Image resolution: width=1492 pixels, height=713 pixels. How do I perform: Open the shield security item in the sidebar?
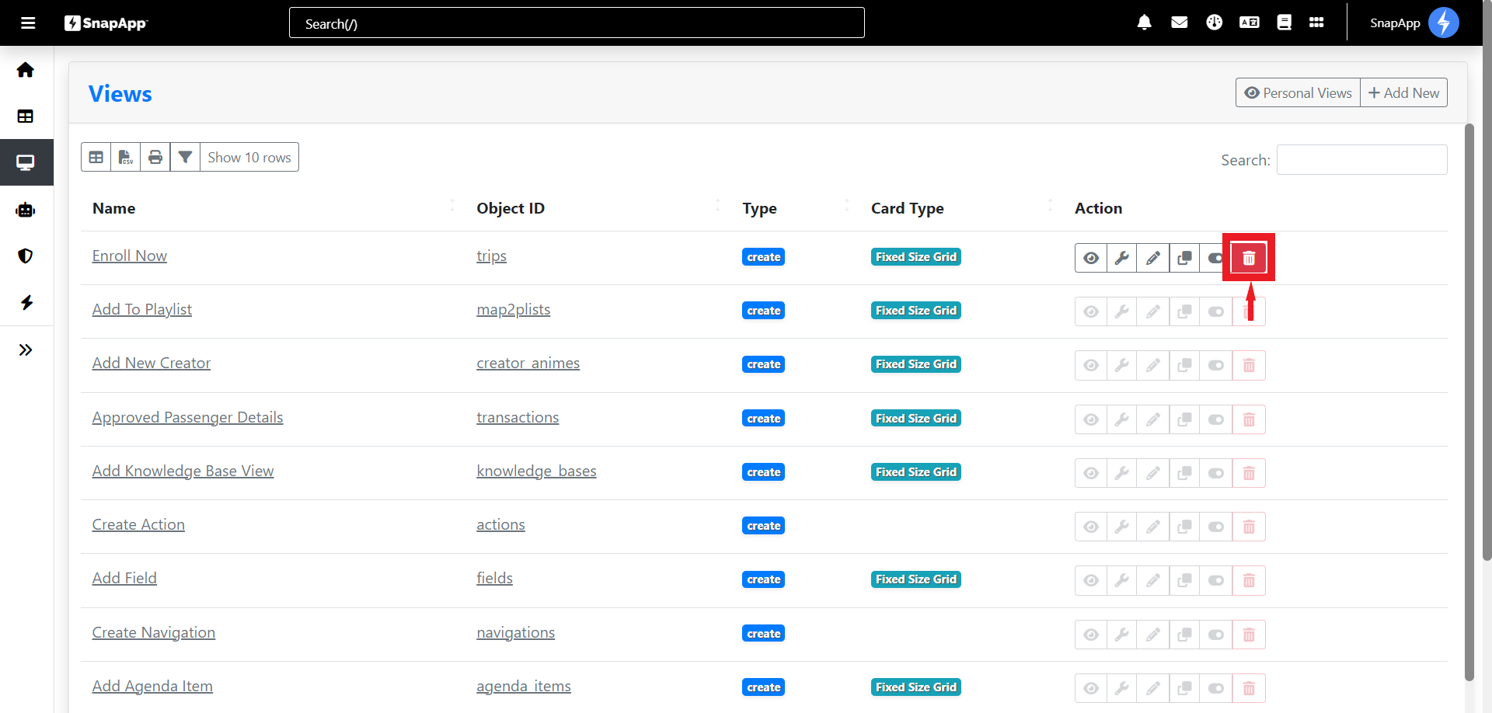click(x=26, y=256)
